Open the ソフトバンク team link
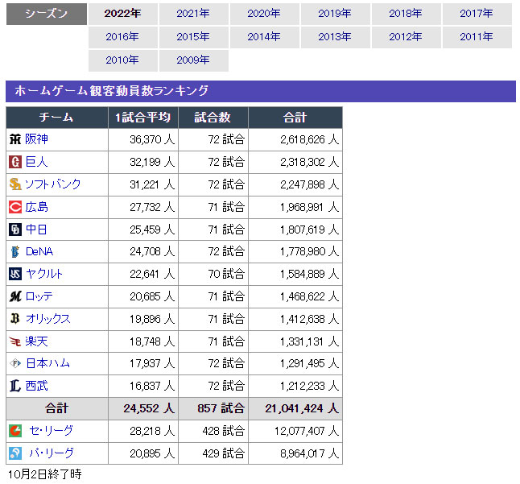 [53, 184]
